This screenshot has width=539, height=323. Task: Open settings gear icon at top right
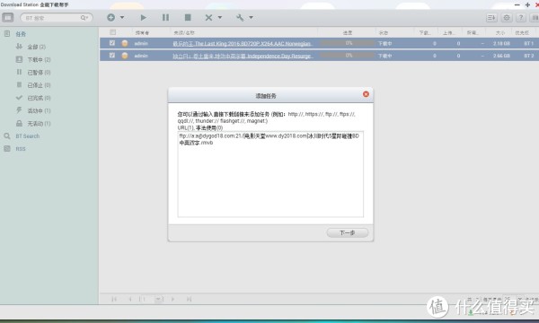pyautogui.click(x=507, y=18)
